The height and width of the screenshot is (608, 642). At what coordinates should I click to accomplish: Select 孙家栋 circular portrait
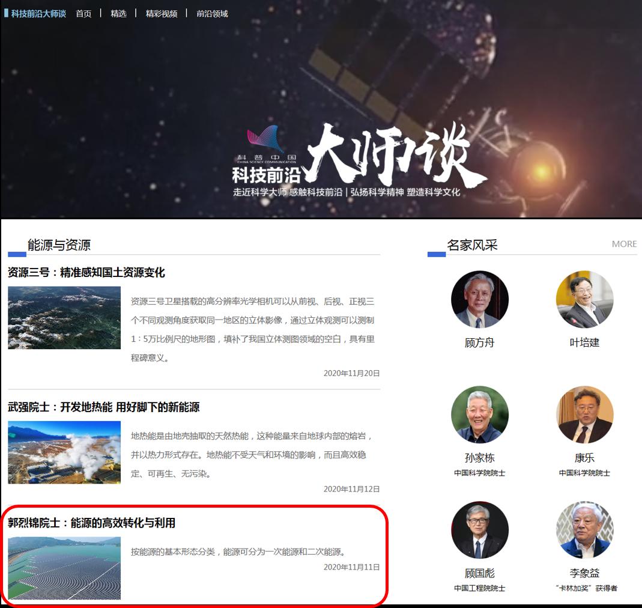pyautogui.click(x=479, y=415)
